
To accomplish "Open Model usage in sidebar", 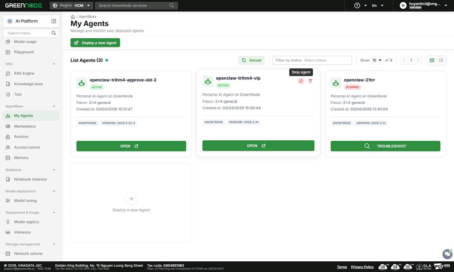I will (31, 42).
